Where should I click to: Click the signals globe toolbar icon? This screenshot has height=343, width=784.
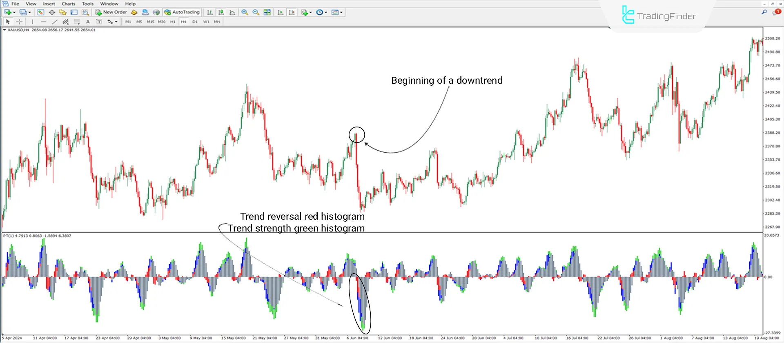tap(156, 12)
